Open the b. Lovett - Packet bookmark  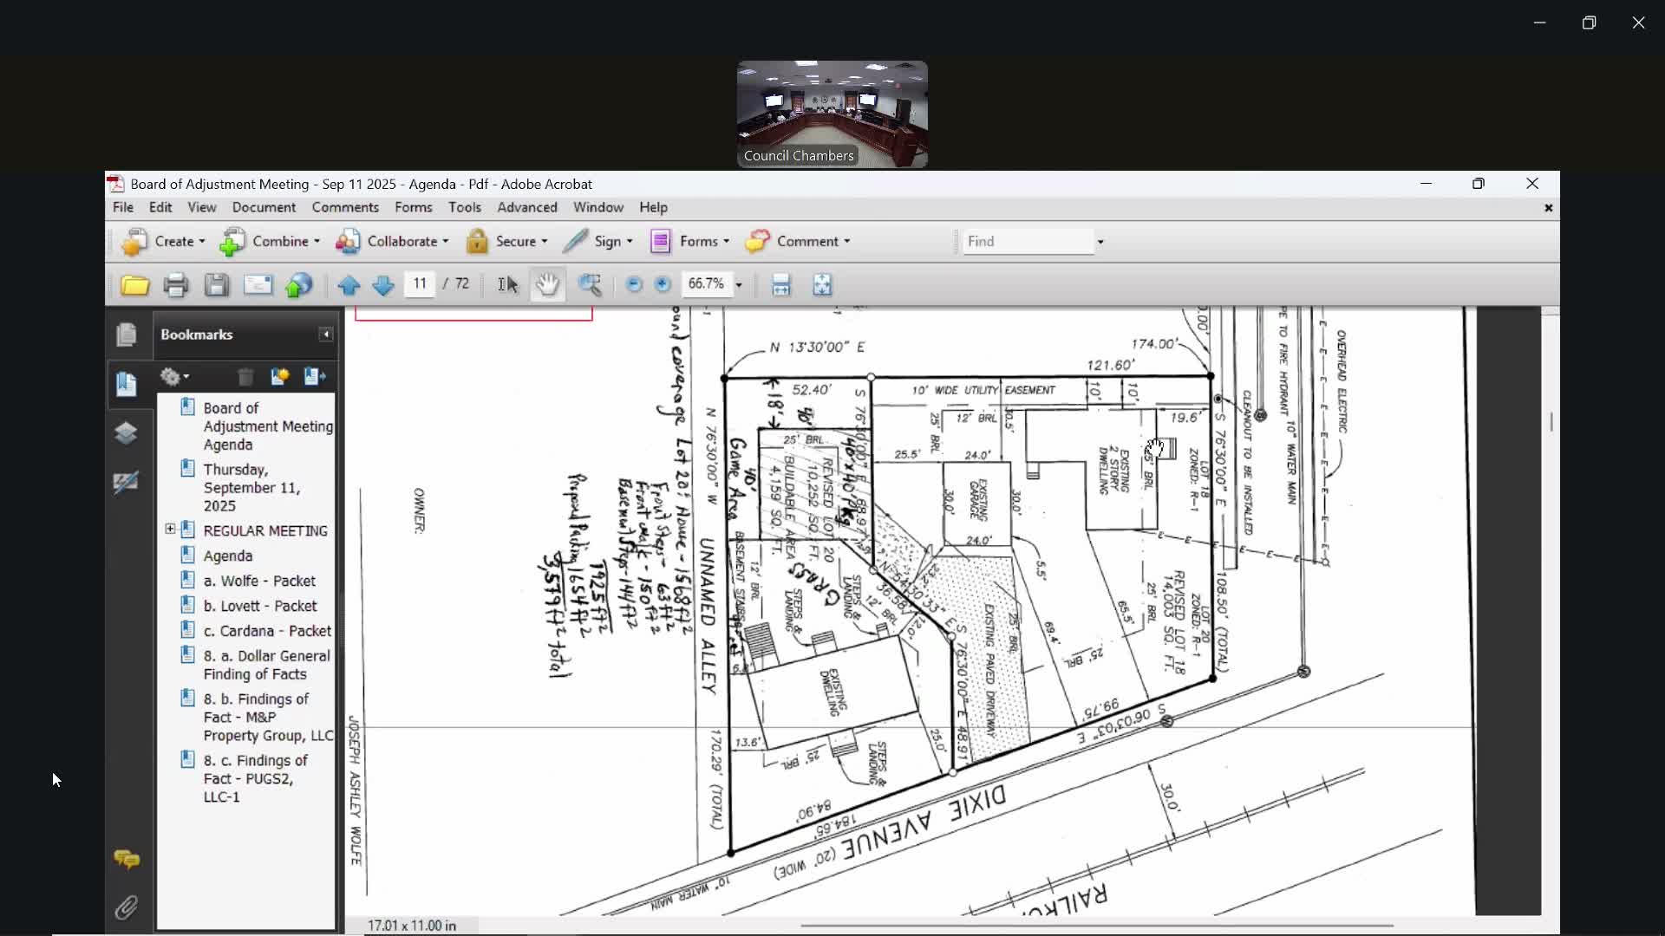260,606
